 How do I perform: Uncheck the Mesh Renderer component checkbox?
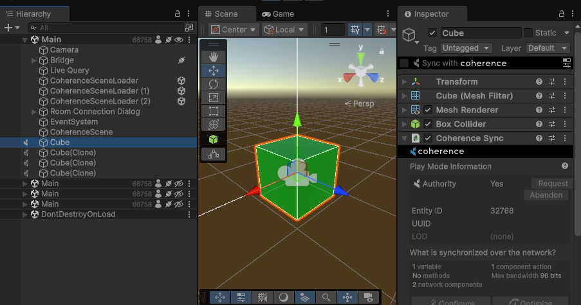[x=427, y=110]
